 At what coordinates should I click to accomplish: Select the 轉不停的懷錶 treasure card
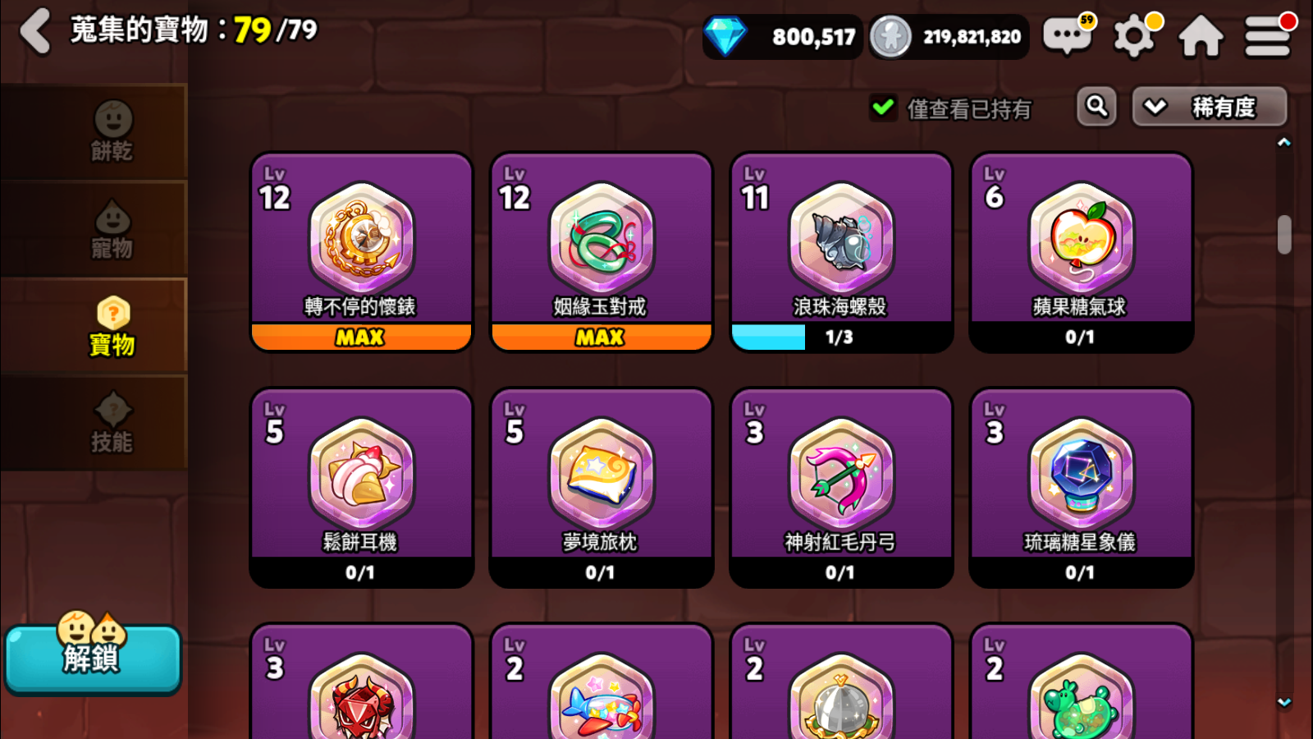[x=361, y=252]
